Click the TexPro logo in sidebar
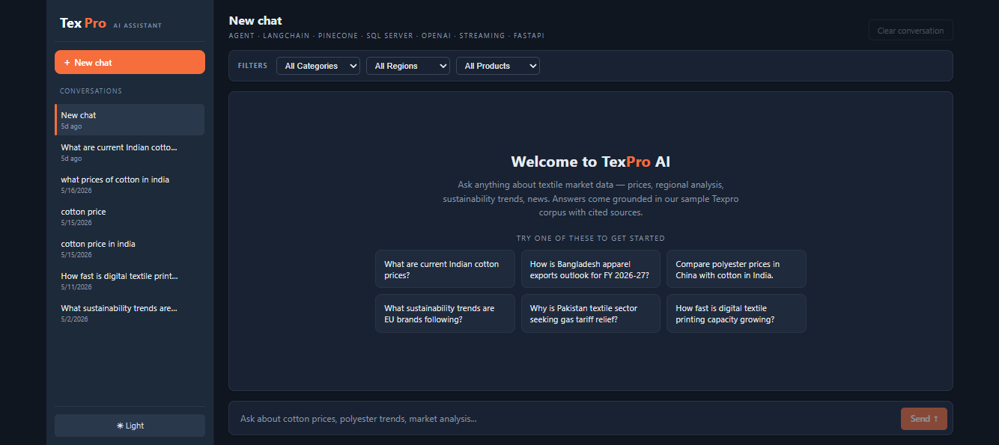Screen dimensions: 999x445 (83, 23)
